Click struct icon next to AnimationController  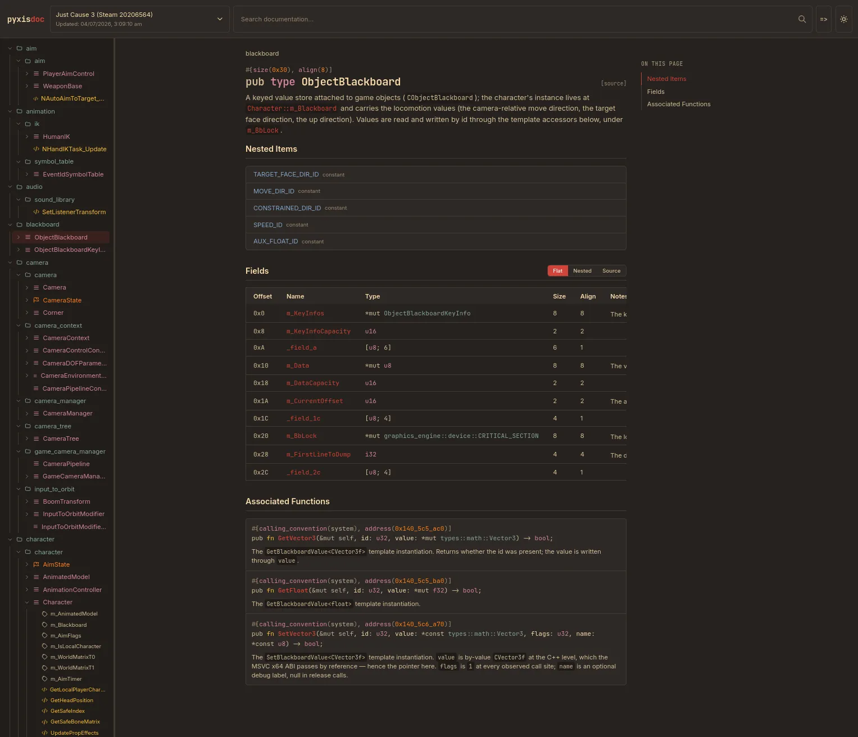[37, 590]
